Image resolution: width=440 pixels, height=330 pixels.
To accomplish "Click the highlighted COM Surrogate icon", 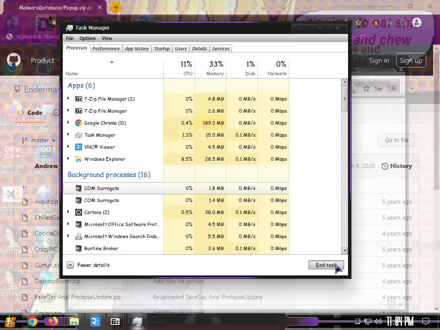I will pyautogui.click(x=79, y=188).
